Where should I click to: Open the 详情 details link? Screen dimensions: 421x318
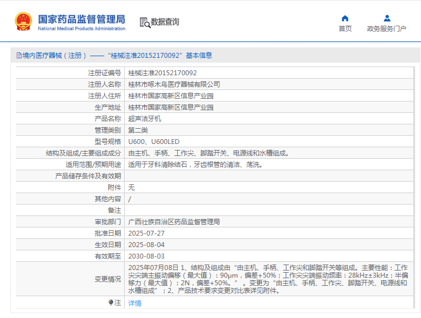coord(135,303)
